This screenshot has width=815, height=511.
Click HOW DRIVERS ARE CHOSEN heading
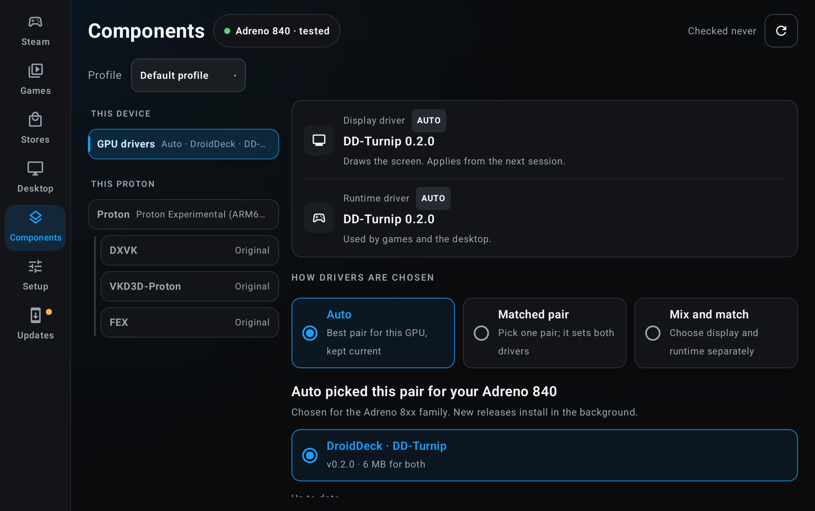point(363,278)
